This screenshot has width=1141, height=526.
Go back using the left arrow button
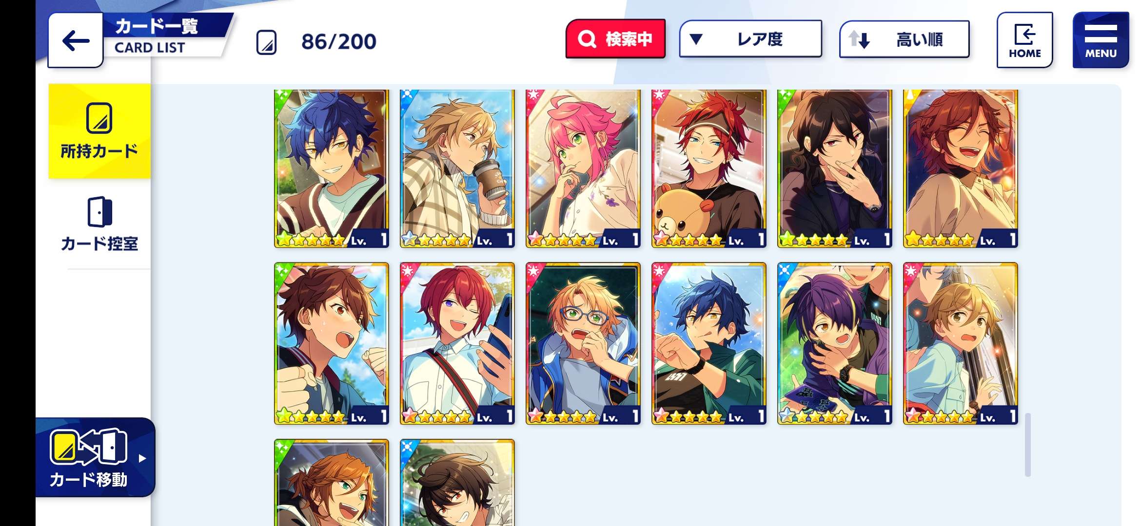(x=76, y=40)
